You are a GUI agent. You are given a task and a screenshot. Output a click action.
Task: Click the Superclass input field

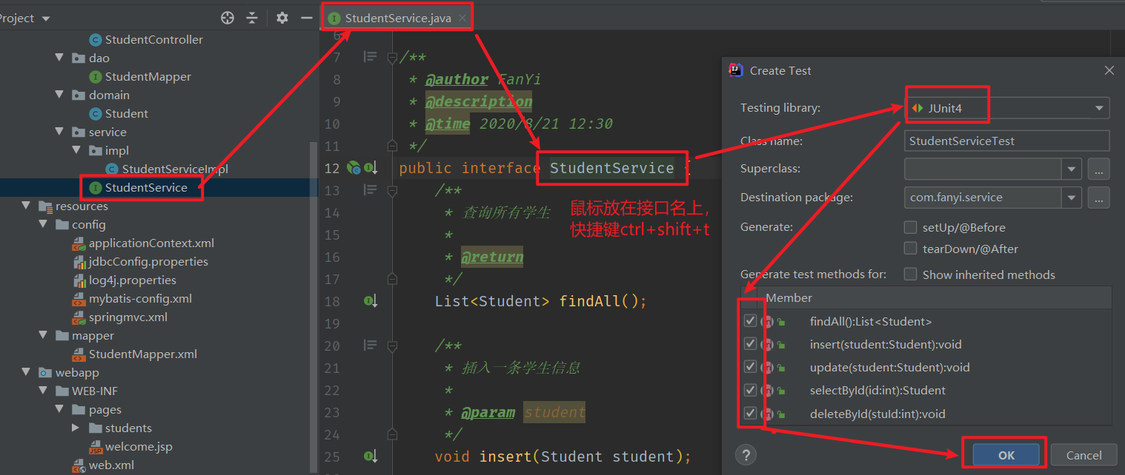[x=983, y=169]
